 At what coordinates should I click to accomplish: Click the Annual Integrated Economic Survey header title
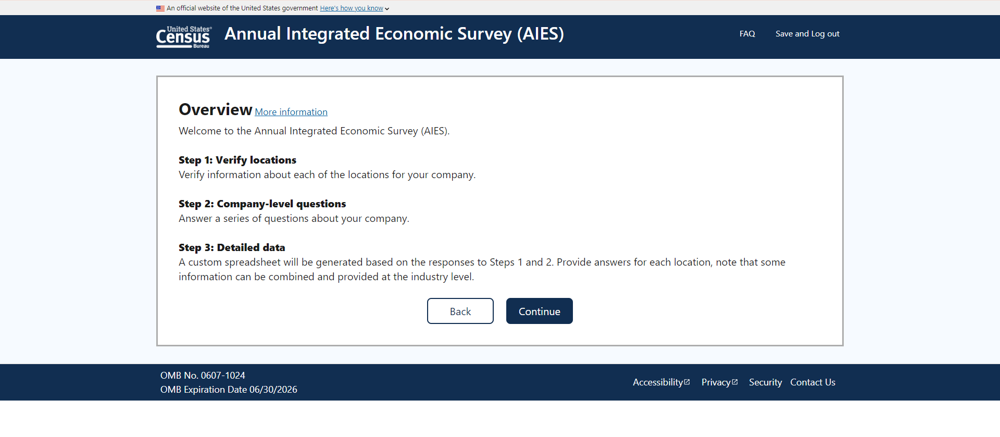coord(394,34)
